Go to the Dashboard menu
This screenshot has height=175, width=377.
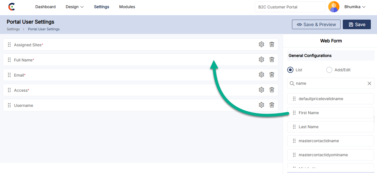pos(45,7)
